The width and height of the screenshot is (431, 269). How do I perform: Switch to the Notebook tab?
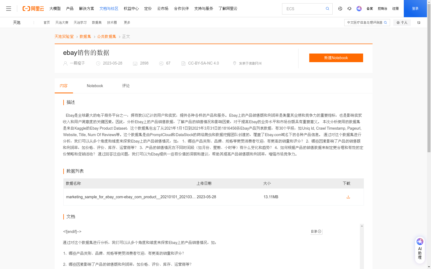[95, 86]
